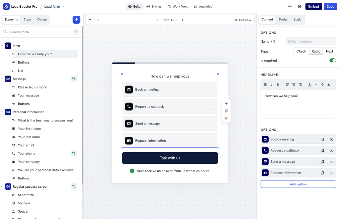Add a new element with the plus button

pos(76,20)
